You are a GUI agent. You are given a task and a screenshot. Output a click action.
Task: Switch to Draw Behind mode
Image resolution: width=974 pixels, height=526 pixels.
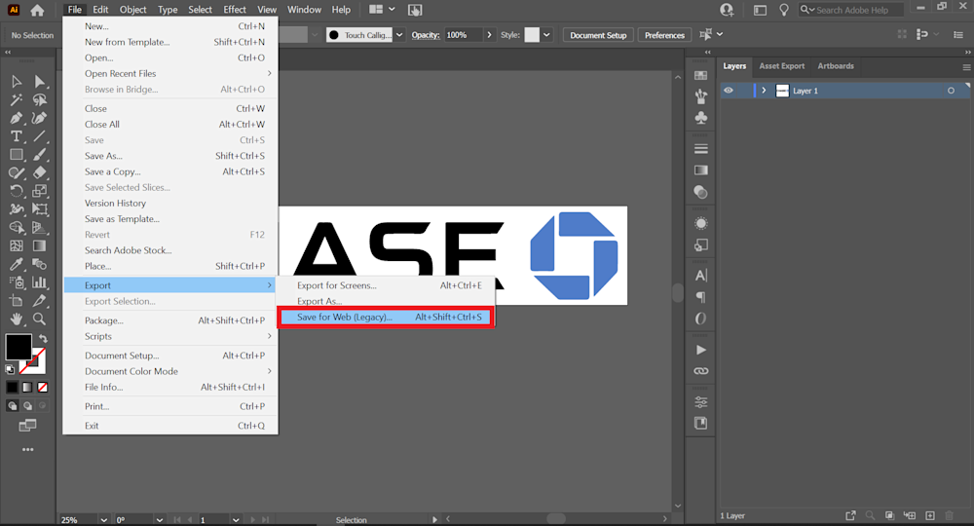[27, 405]
